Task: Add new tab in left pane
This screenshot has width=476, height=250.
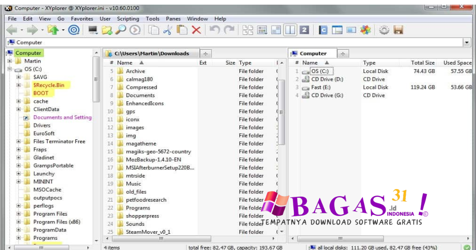Action: [205, 54]
